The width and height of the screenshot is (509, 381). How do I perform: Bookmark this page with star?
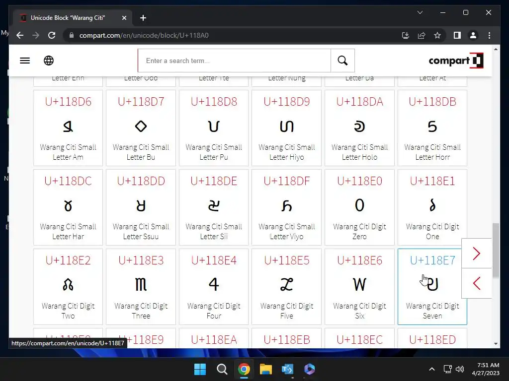coord(437,35)
